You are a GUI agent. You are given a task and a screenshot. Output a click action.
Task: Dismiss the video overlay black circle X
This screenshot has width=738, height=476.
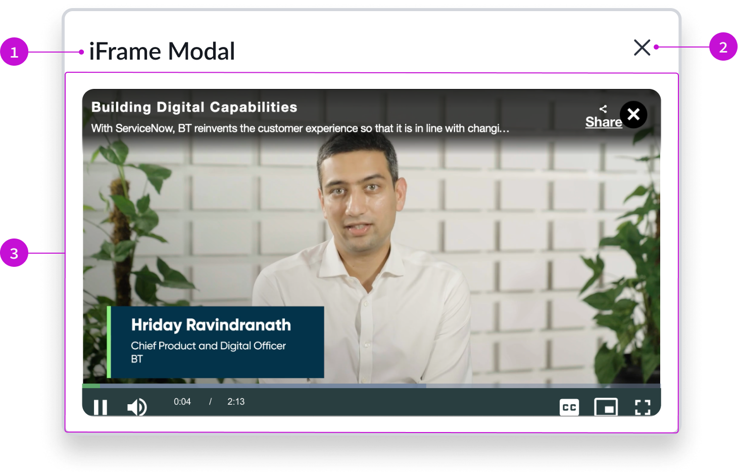click(x=633, y=115)
